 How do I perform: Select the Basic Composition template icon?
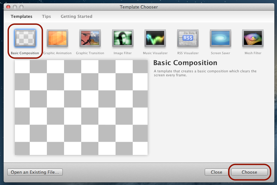(x=25, y=38)
